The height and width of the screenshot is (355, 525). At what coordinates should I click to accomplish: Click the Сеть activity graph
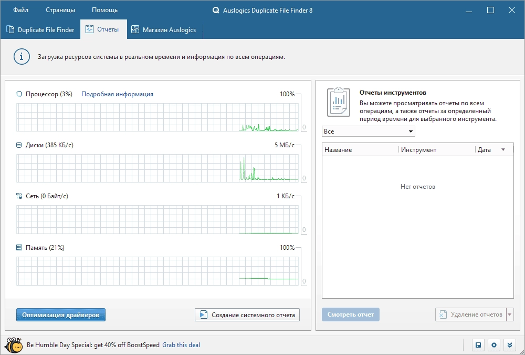coord(157,219)
